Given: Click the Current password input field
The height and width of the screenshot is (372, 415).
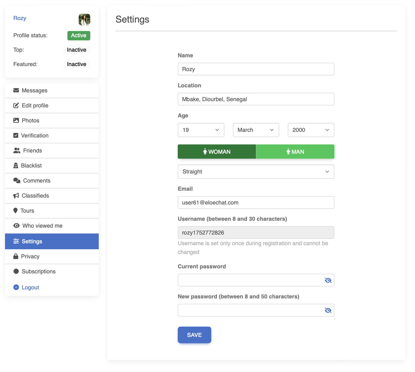Looking at the screenshot, I should click(x=256, y=280).
